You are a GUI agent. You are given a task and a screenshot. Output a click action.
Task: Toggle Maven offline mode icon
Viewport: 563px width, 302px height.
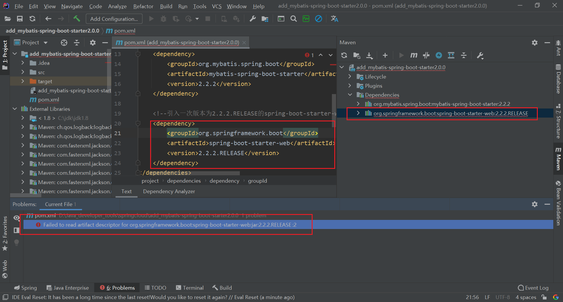[426, 55]
